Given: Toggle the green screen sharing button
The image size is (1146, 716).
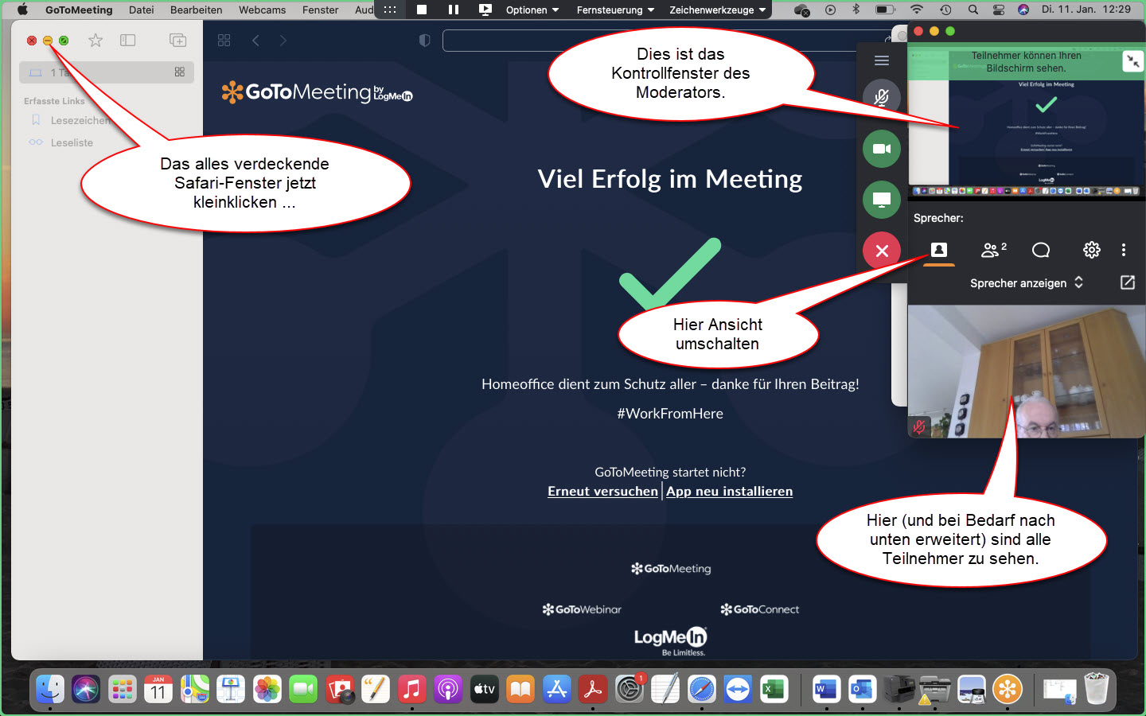Looking at the screenshot, I should 881,200.
